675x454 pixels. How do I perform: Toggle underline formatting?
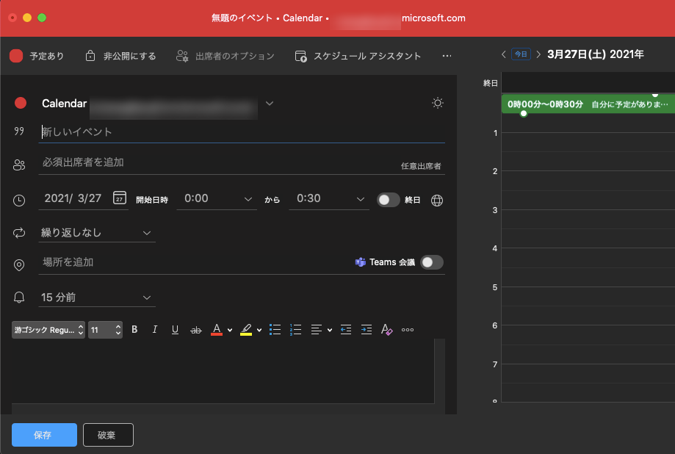click(x=175, y=330)
